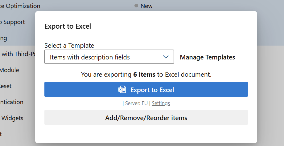Select the background row ending in 'Support'
Screen dimensions: 284x146
coord(12,22)
